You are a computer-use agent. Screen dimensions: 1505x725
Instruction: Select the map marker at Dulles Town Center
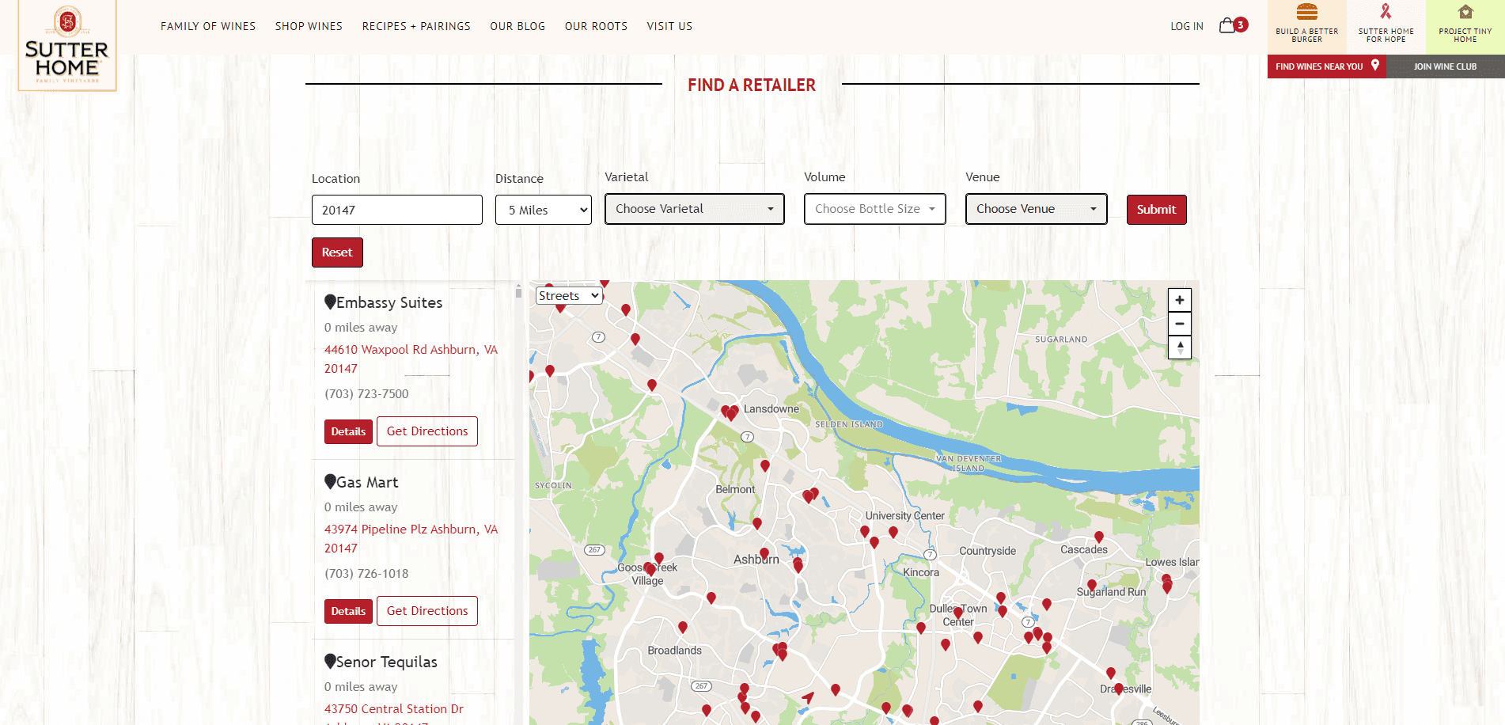(x=957, y=612)
